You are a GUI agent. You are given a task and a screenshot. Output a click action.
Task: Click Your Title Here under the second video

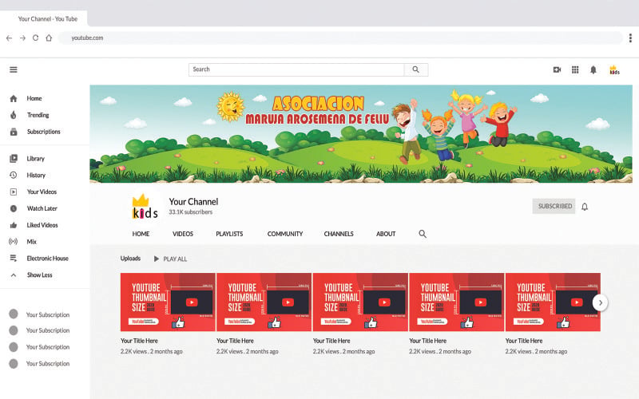click(x=235, y=341)
